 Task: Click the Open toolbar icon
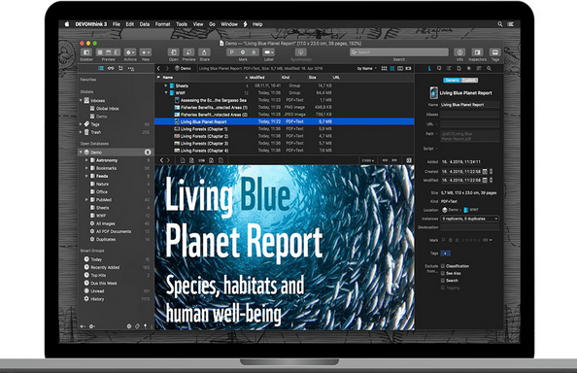tap(173, 52)
